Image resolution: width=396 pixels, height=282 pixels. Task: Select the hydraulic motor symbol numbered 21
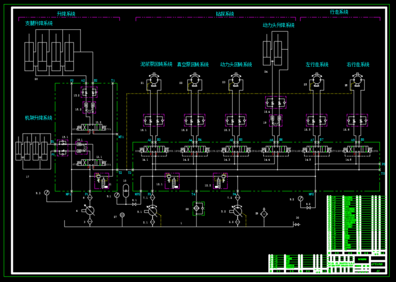tap(154, 80)
